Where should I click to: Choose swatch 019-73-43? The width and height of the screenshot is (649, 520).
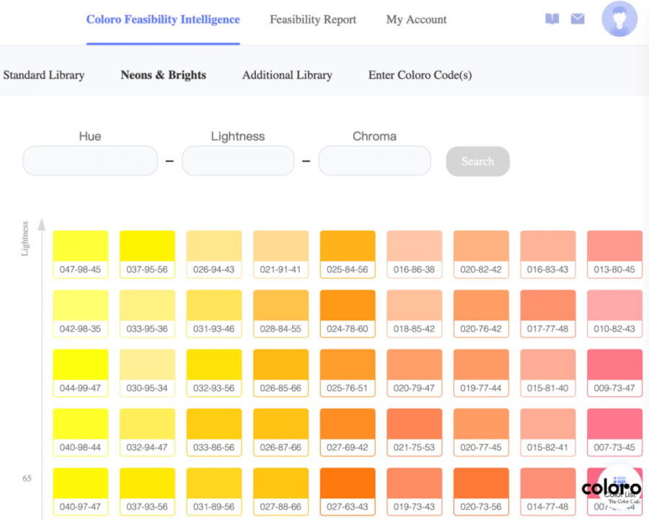(x=415, y=491)
